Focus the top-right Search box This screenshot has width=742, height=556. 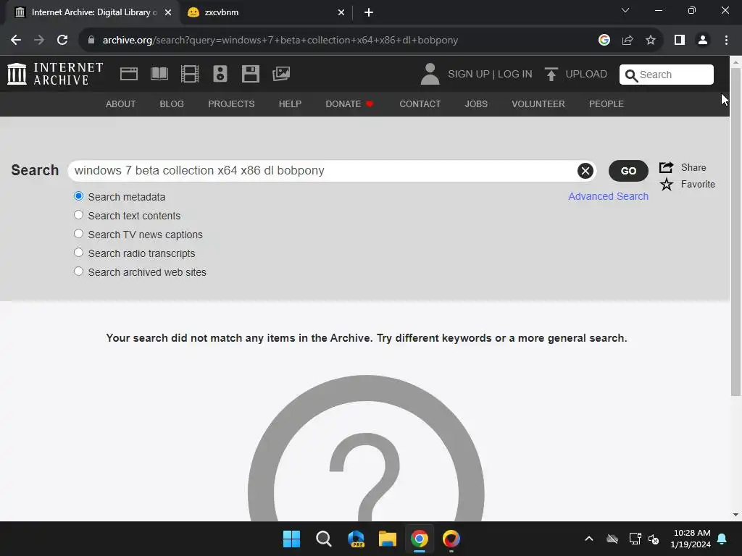[x=667, y=75]
